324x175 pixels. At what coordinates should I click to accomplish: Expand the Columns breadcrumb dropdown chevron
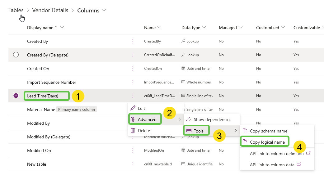click(x=104, y=10)
